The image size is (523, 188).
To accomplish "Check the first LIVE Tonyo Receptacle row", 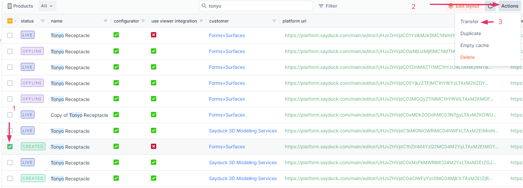I will coord(10,35).
